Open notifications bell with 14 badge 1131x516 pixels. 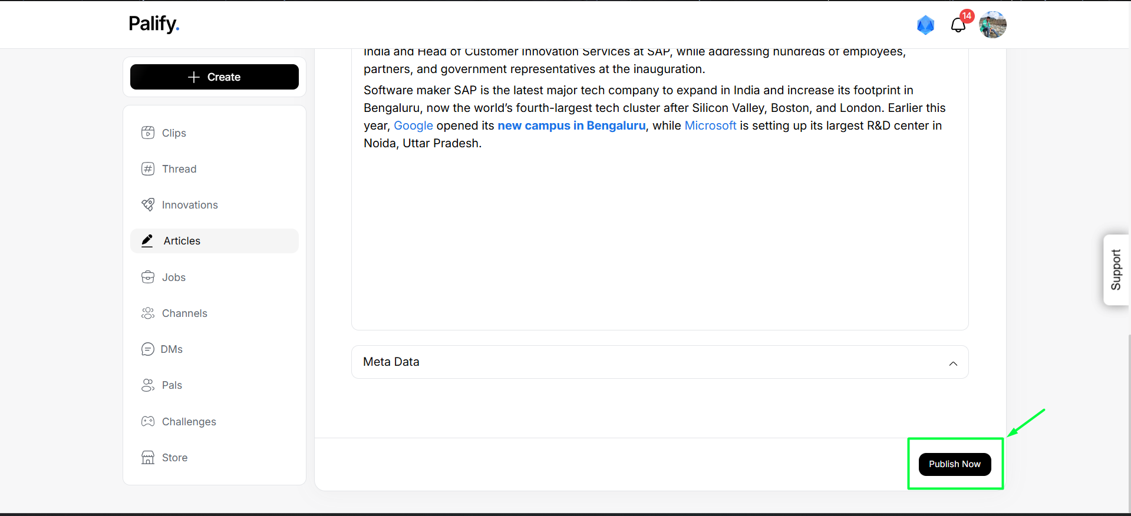[x=959, y=24]
